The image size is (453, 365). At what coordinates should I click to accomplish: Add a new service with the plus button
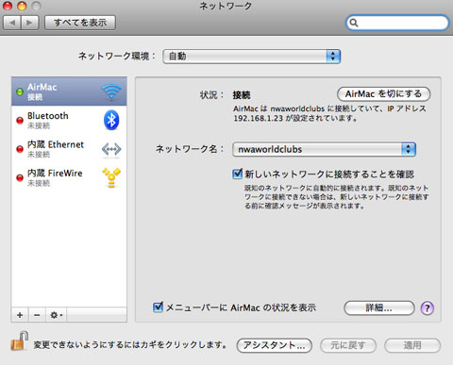tap(20, 315)
